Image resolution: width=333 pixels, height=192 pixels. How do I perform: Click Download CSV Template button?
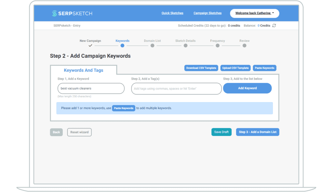pos(201,68)
